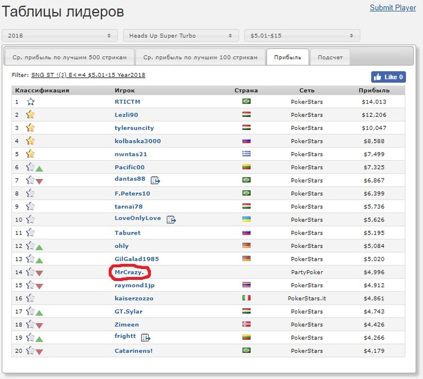Click the gold star in tylersuncity row
Image resolution: width=423 pixels, height=379 pixels.
click(30, 128)
